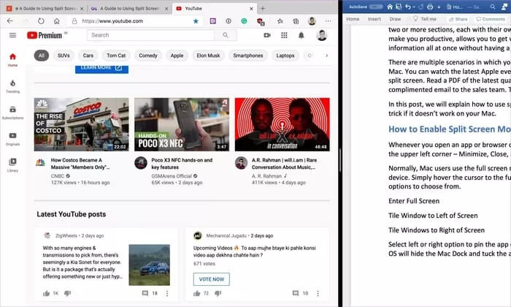This screenshot has height=307, width=511.
Task: Open browser settings three-dot menu
Action: [328, 21]
